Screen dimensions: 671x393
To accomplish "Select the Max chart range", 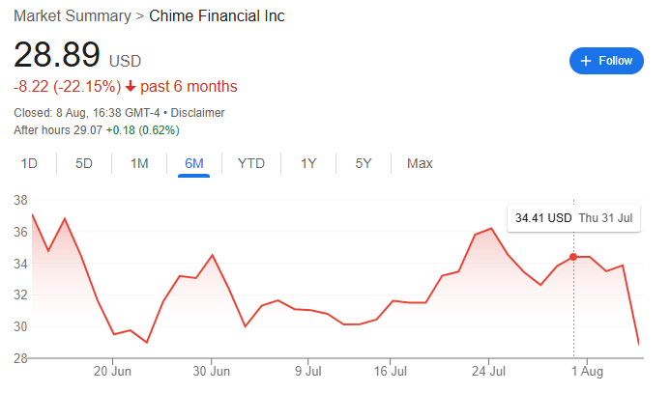I will click(420, 163).
